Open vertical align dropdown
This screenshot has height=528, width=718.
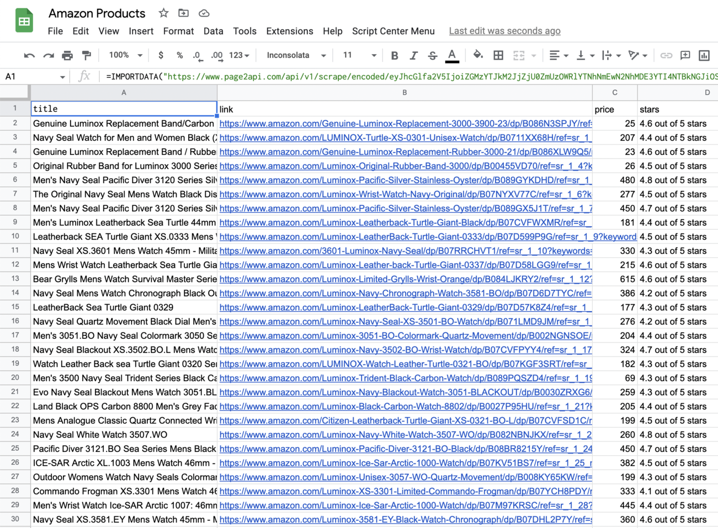(585, 55)
